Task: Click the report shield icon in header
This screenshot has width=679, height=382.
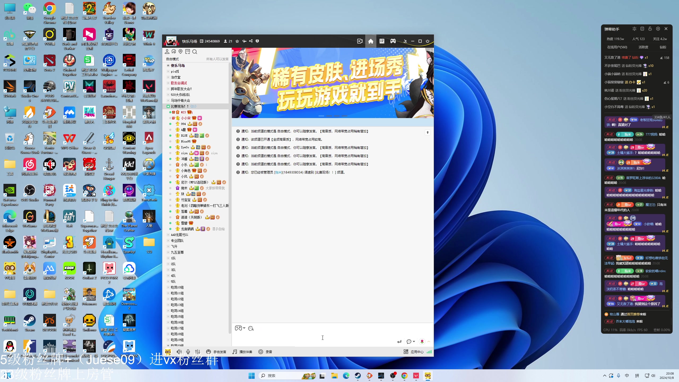Action: [257, 41]
